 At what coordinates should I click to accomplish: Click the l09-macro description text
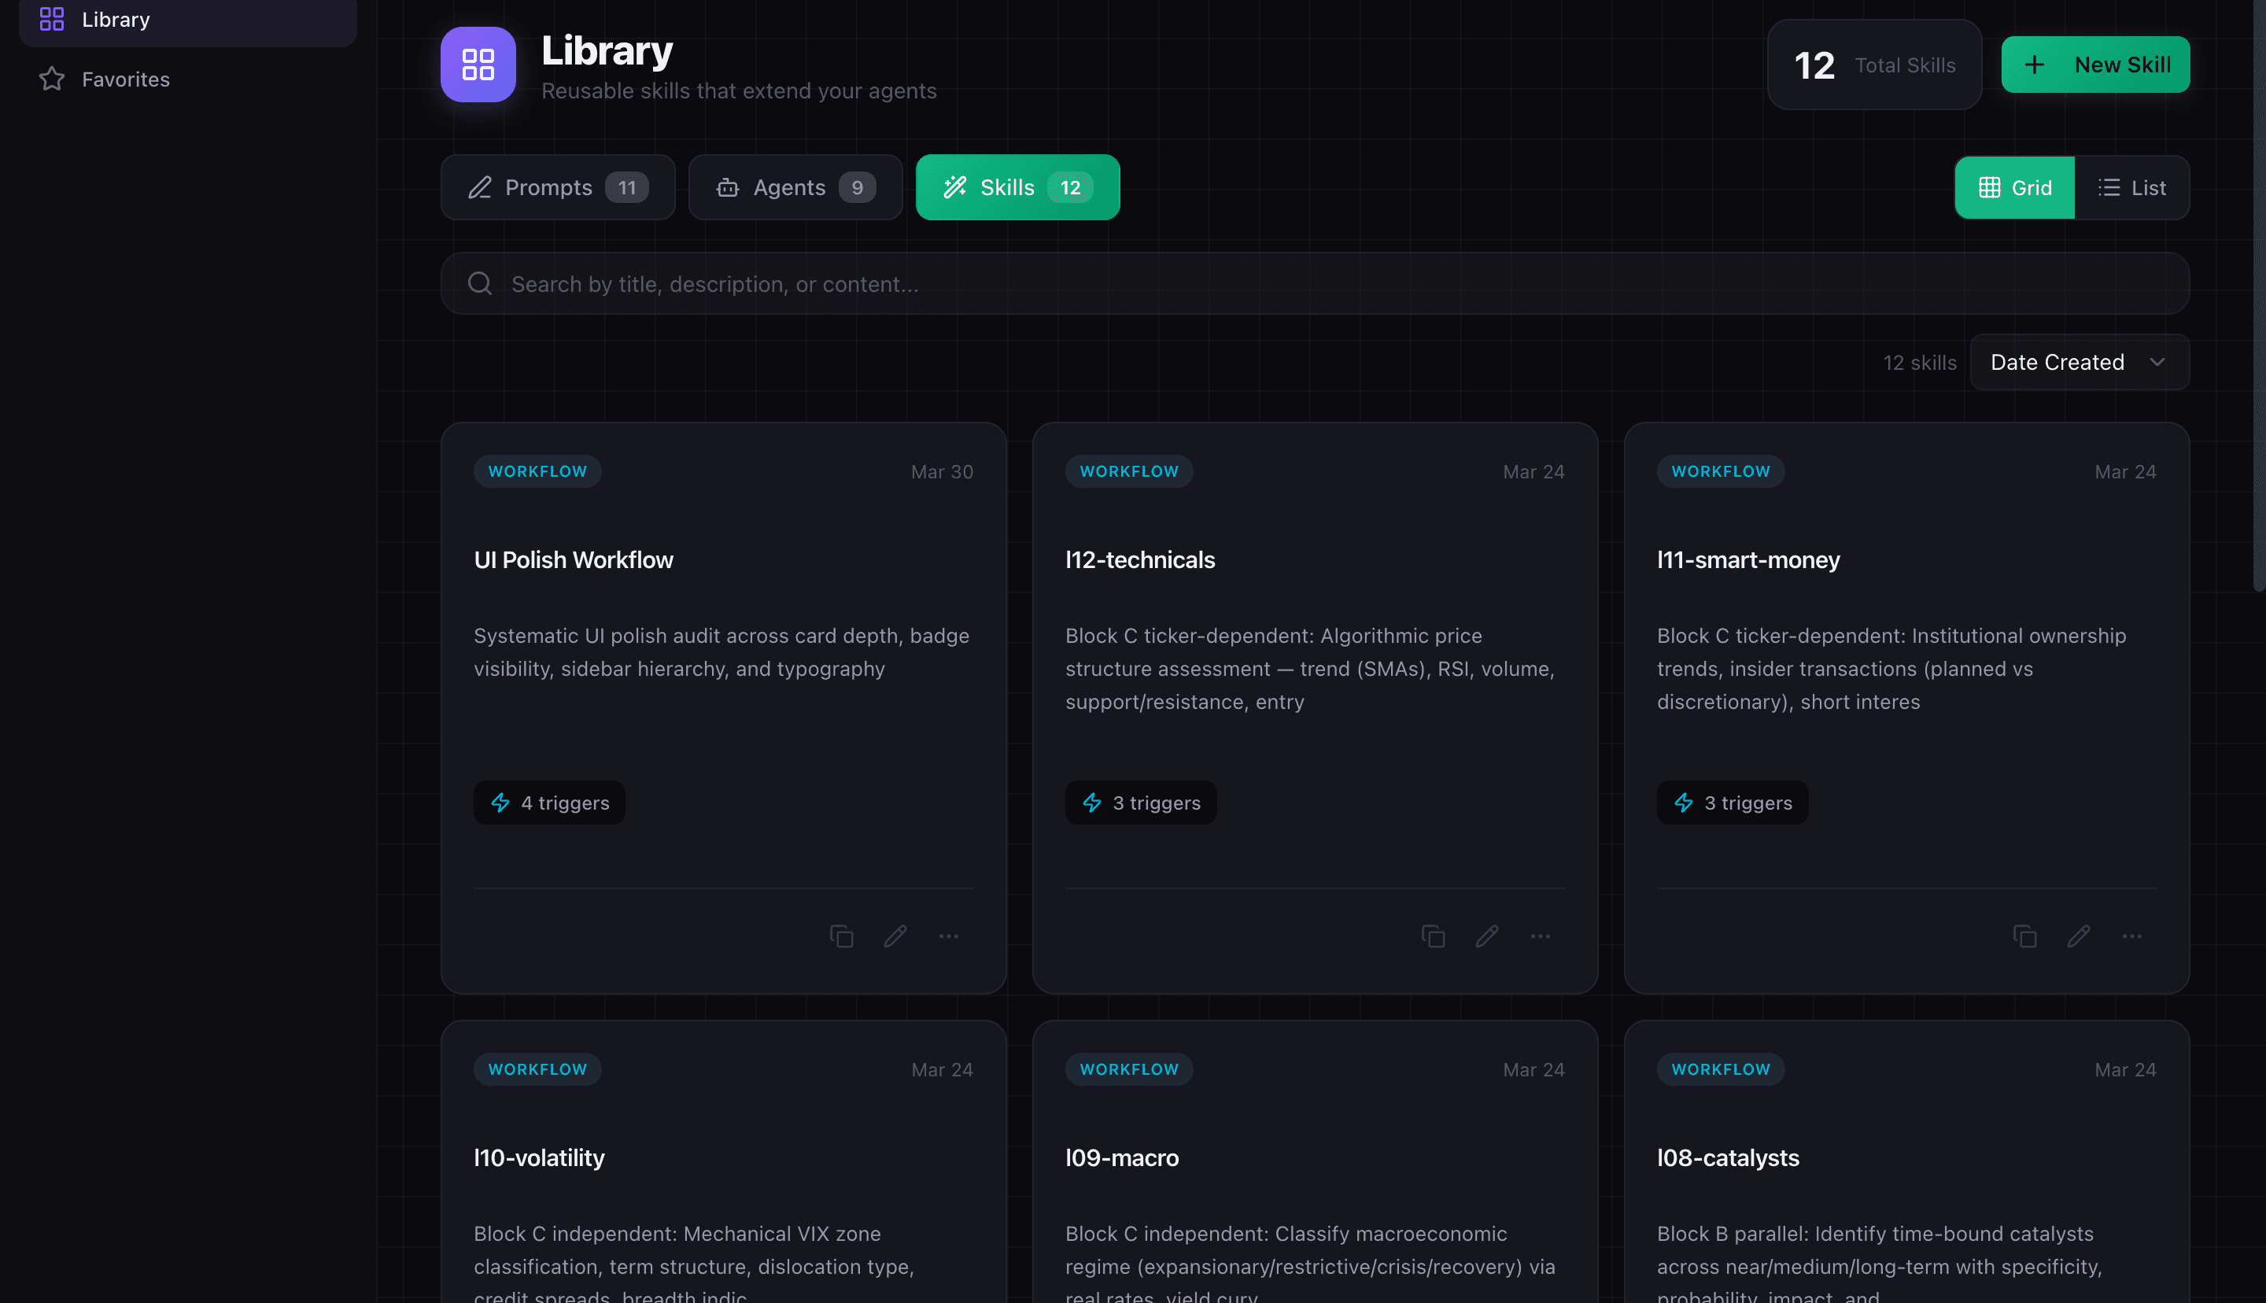tap(1311, 1261)
